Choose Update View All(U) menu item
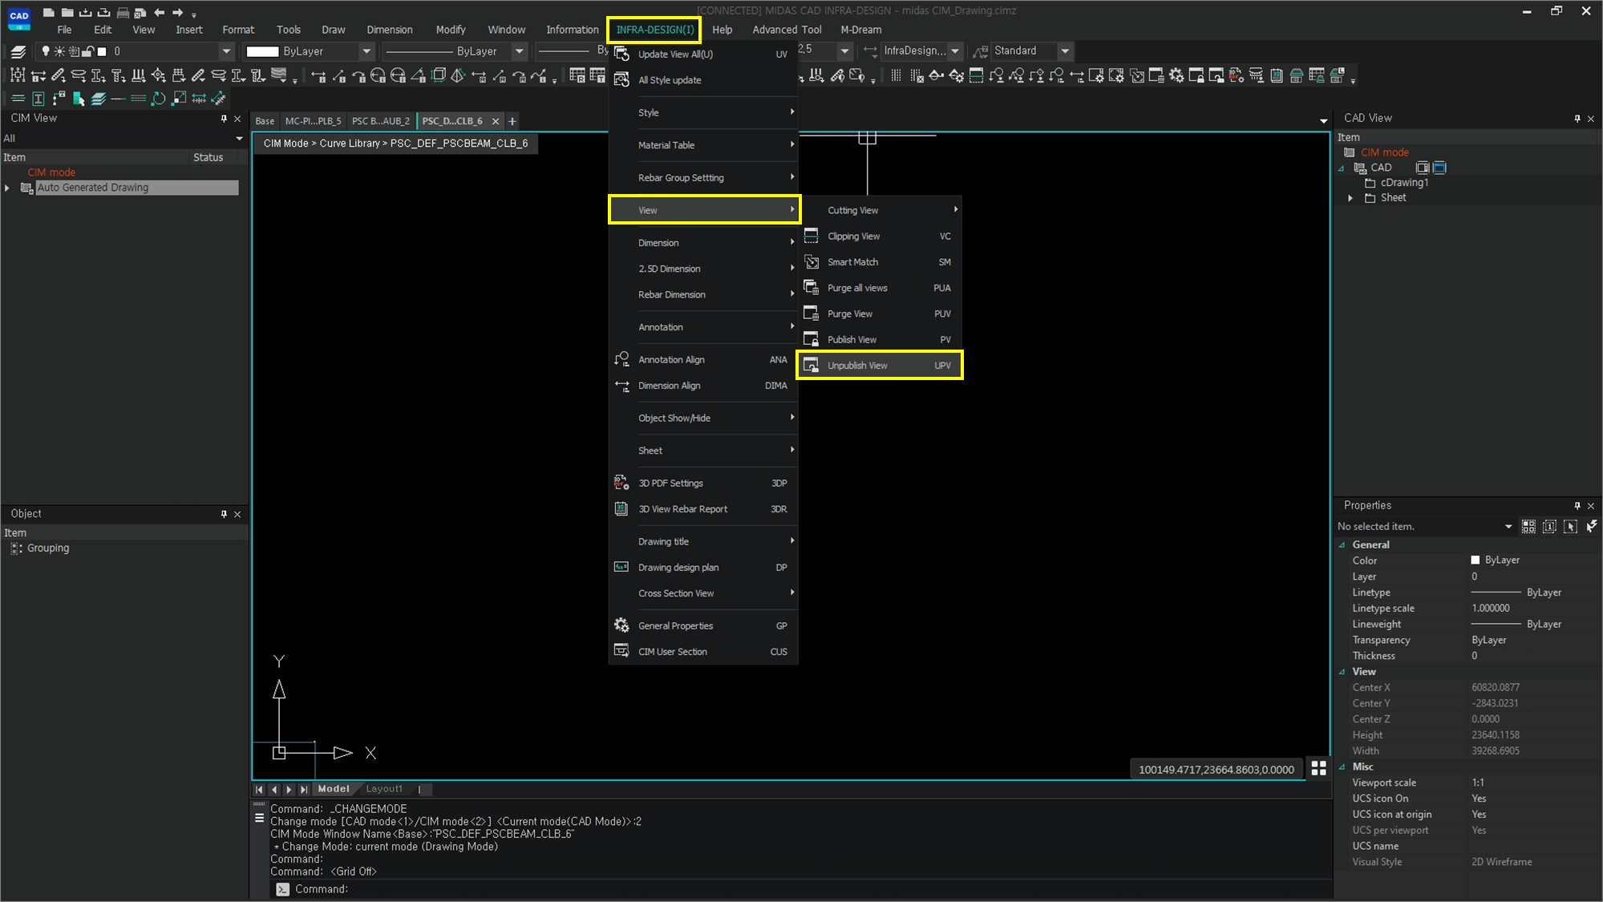Viewport: 1603px width, 902px height. [x=703, y=54]
